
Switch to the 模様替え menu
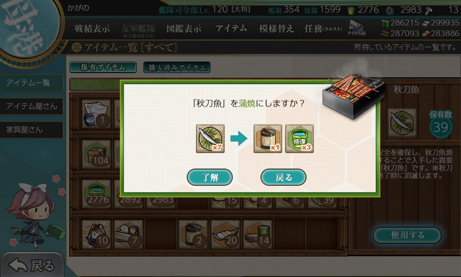tap(277, 28)
